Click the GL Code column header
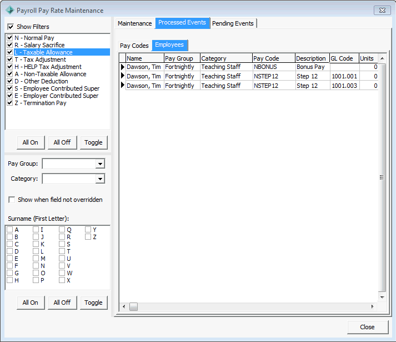Image resolution: width=396 pixels, height=342 pixels. [x=344, y=58]
